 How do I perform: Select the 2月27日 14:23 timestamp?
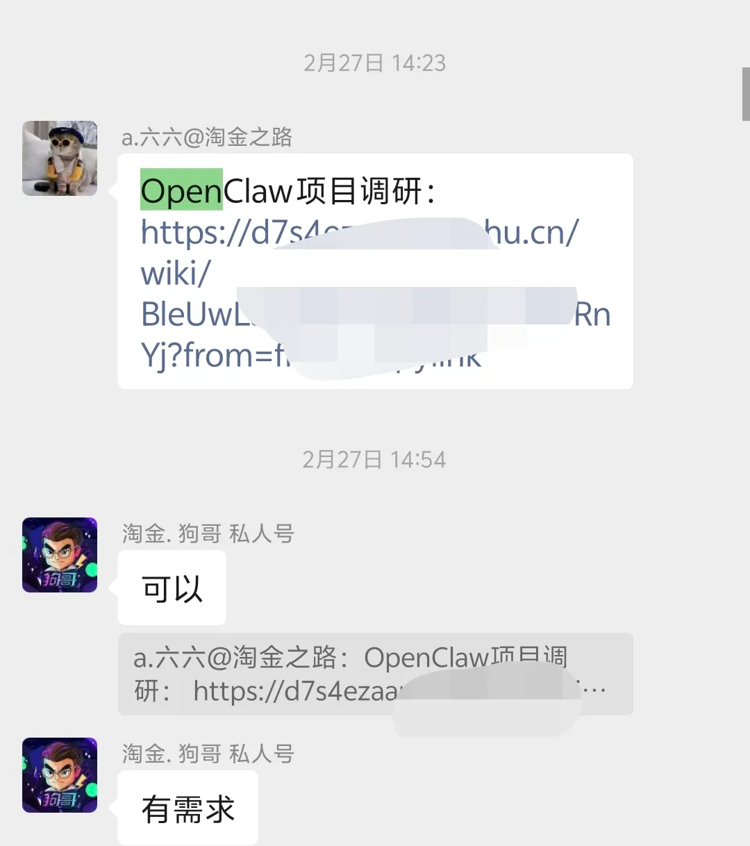point(375,63)
